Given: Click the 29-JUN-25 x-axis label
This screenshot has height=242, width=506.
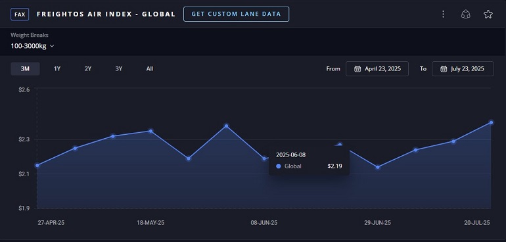Looking at the screenshot, I should (378, 223).
